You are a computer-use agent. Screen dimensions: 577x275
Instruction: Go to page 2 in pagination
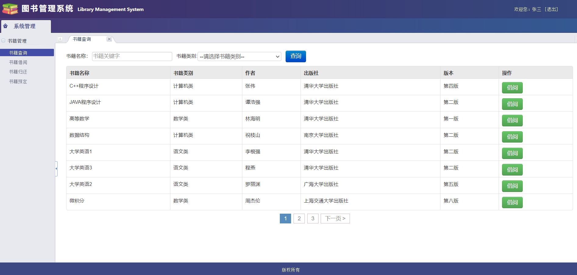[x=299, y=218]
